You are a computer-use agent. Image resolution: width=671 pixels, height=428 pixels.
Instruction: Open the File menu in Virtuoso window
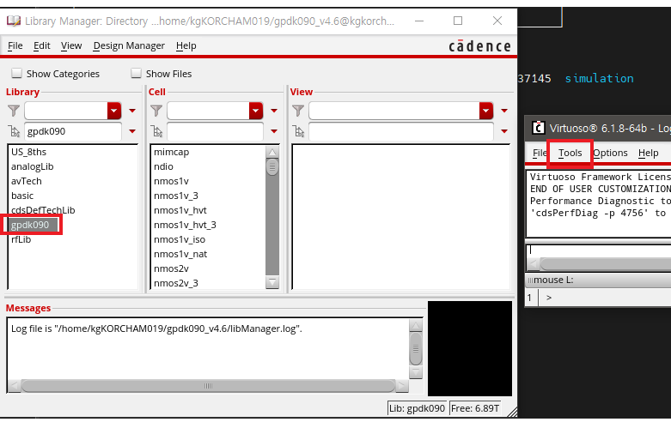540,153
